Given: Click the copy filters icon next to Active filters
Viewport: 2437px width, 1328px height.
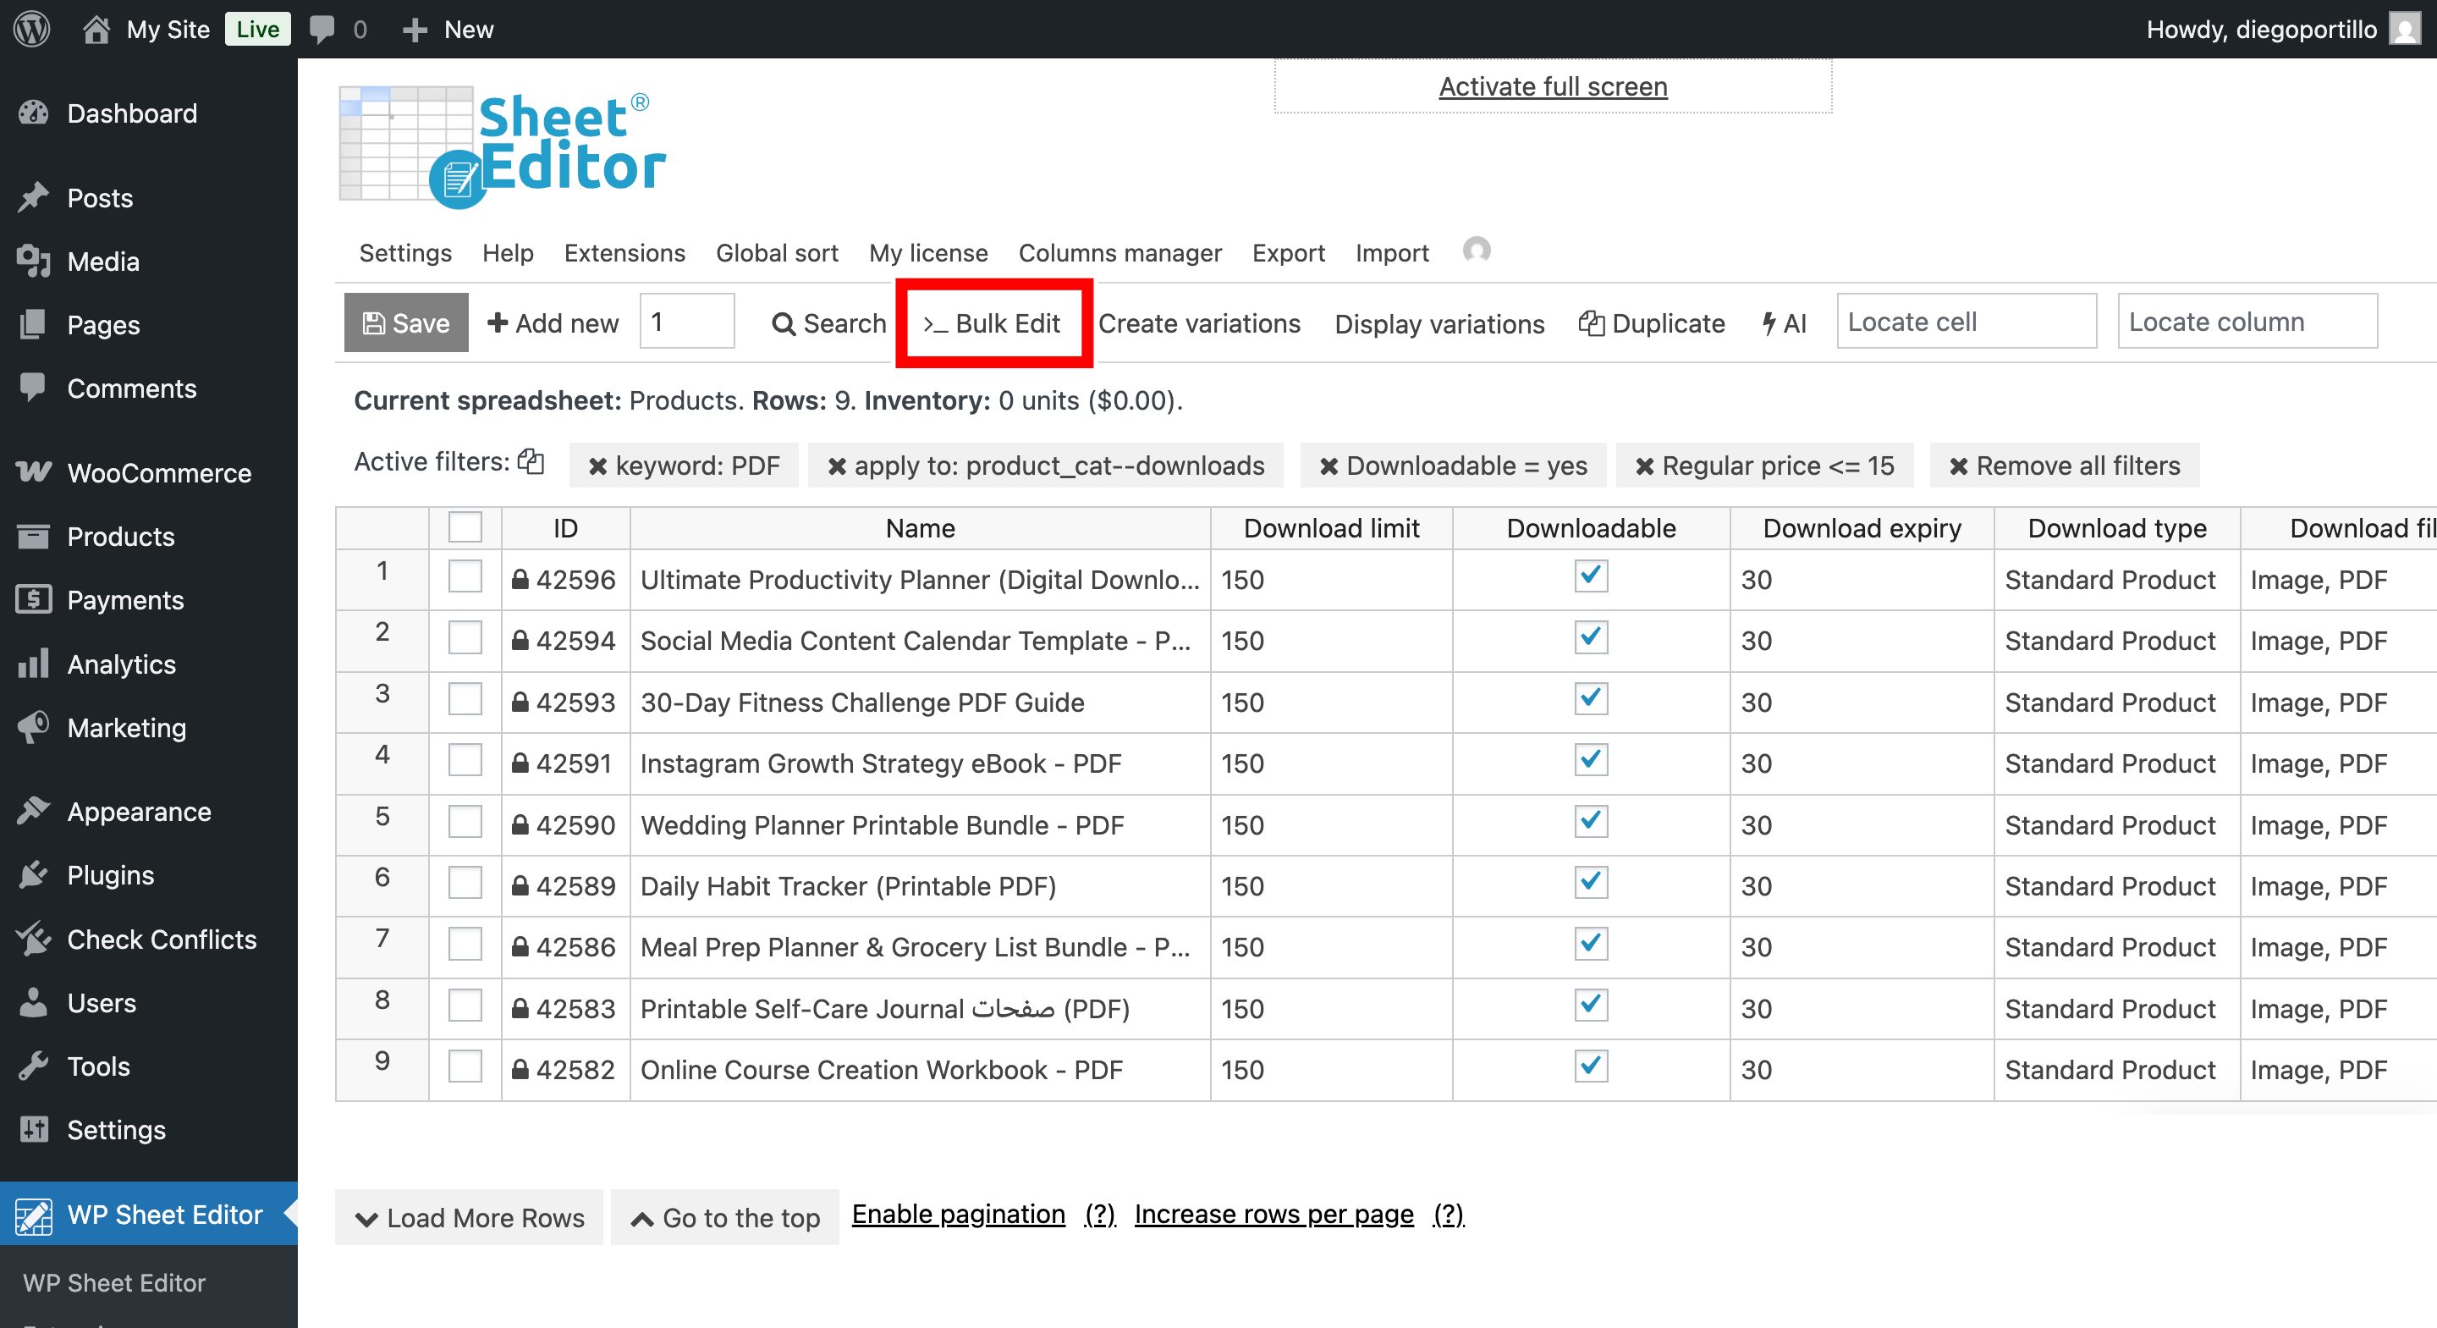Looking at the screenshot, I should point(531,461).
